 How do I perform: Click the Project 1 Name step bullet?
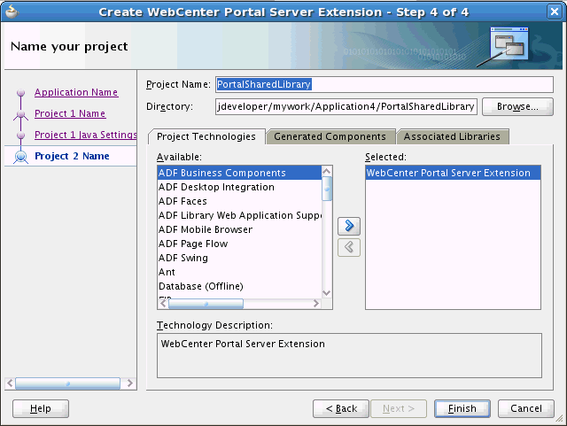coord(21,114)
